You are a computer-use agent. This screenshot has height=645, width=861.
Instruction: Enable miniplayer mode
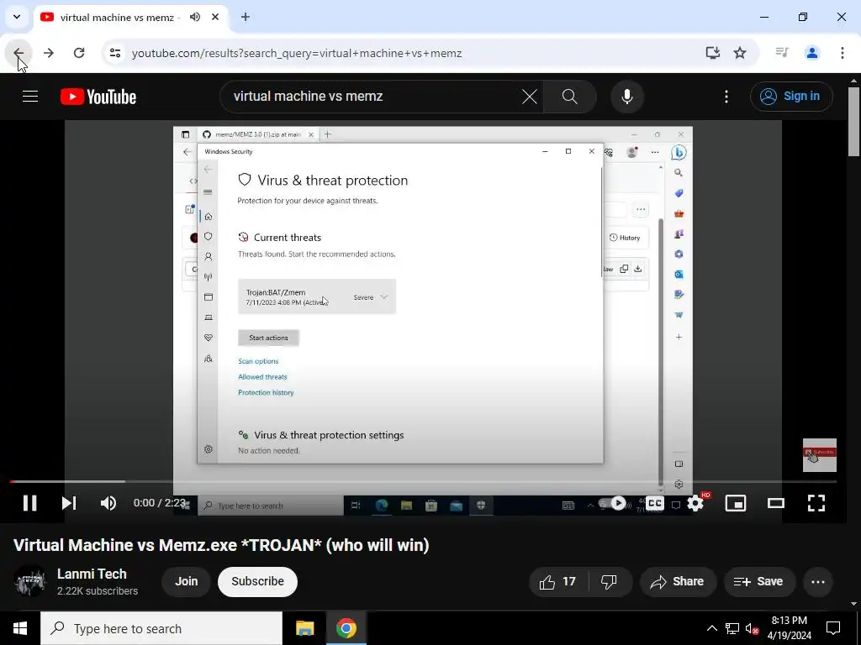pyautogui.click(x=736, y=503)
